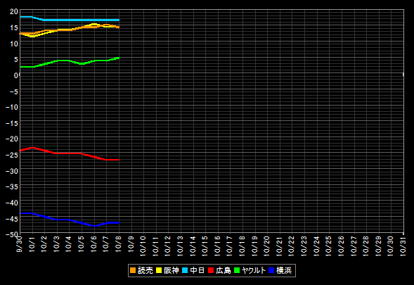
Task: Click the 10/25 date axis label
Action: pos(329,246)
